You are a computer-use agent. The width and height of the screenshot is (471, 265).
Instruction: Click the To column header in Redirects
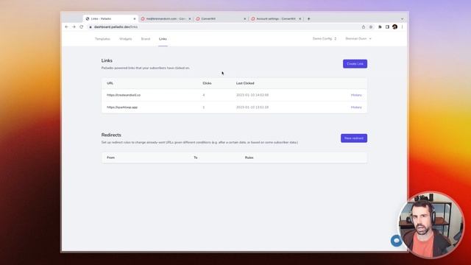click(x=196, y=158)
